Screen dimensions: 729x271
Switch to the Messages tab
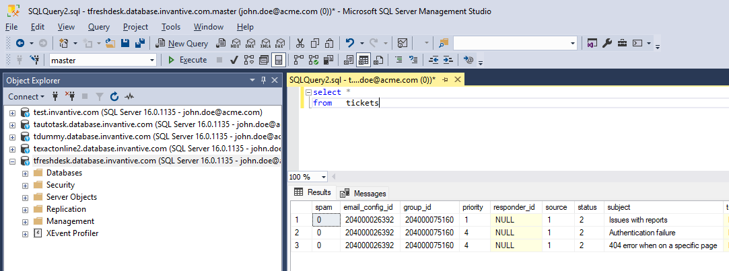(x=364, y=193)
